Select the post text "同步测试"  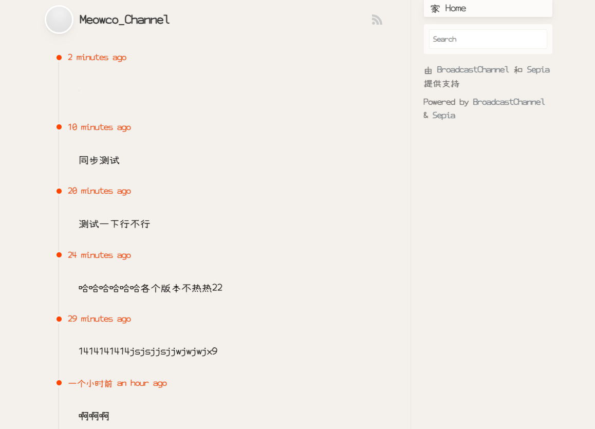(99, 160)
